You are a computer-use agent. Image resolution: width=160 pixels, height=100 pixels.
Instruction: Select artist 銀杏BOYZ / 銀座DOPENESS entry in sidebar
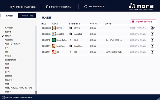[x=10, y=60]
